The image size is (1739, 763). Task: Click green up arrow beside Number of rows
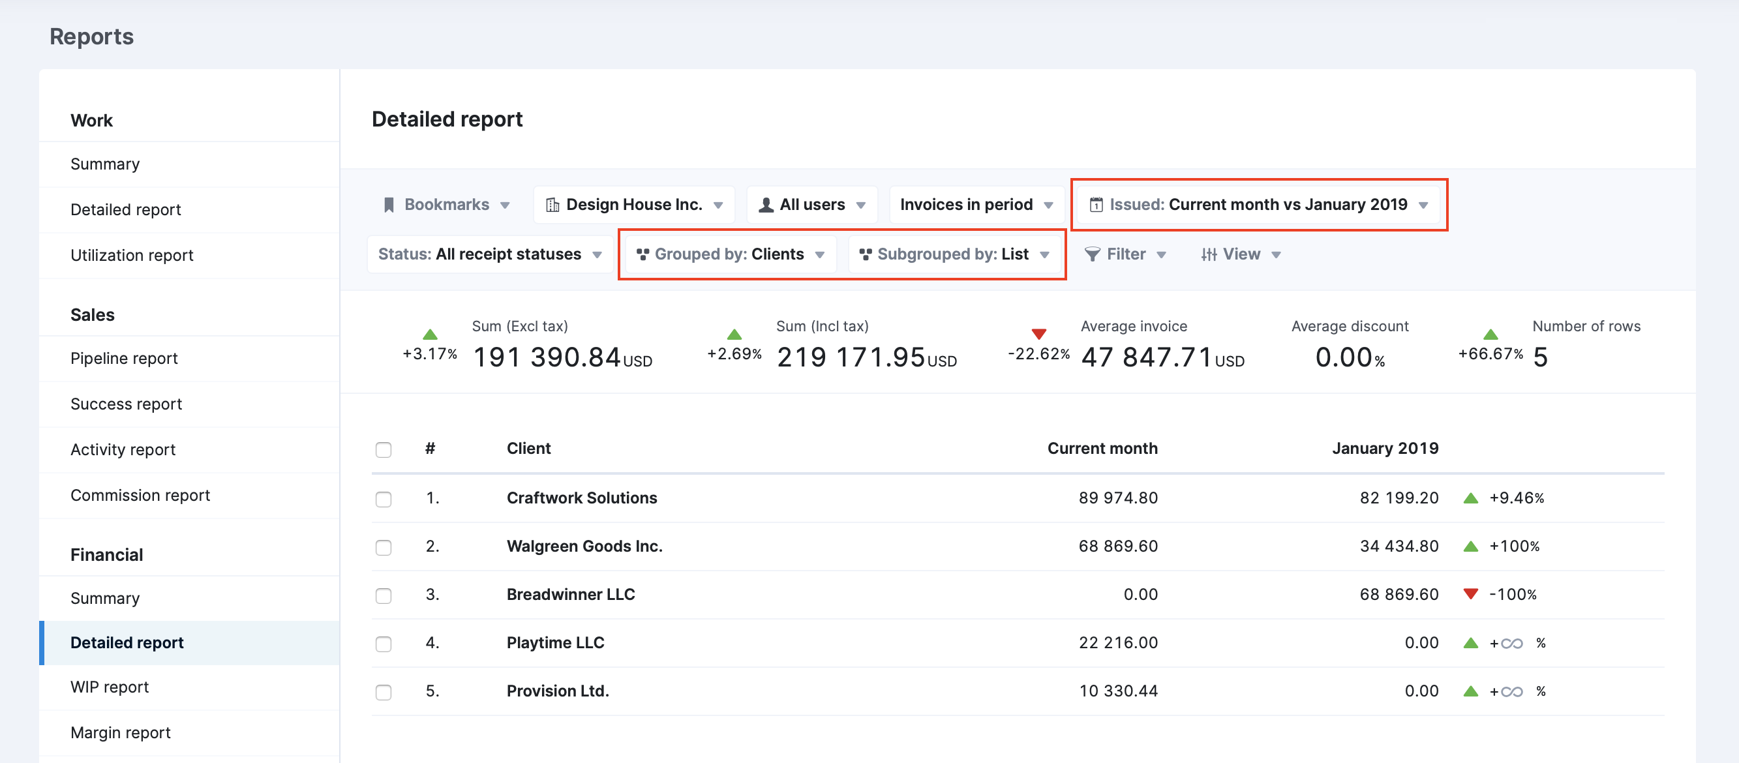[x=1490, y=334]
